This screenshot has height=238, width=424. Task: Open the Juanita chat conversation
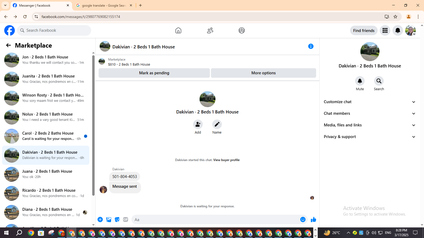pos(46,79)
